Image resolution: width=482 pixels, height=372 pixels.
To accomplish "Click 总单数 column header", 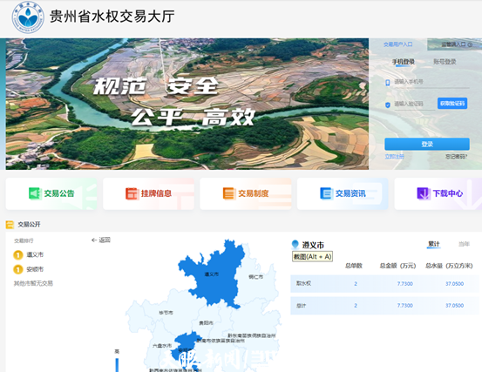I will [354, 266].
